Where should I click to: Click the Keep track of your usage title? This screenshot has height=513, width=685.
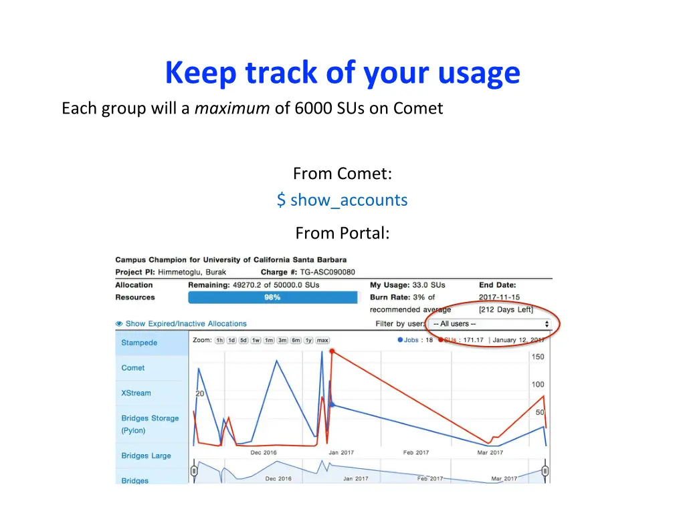[x=342, y=72]
